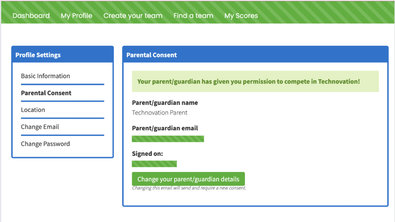This screenshot has height=222, width=395.
Task: Open the Dashboard page in navigation
Action: [31, 16]
